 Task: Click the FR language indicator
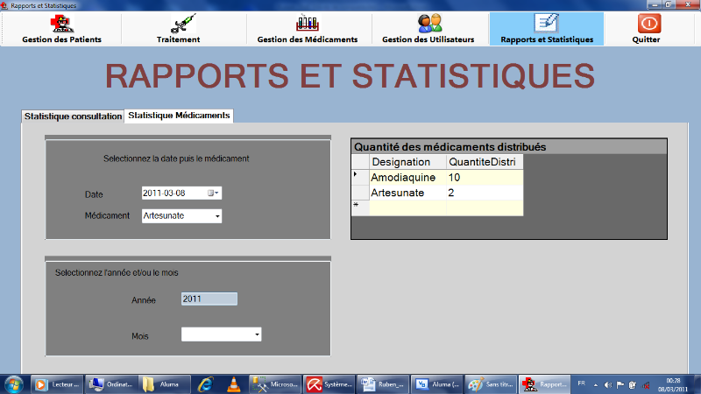[581, 383]
